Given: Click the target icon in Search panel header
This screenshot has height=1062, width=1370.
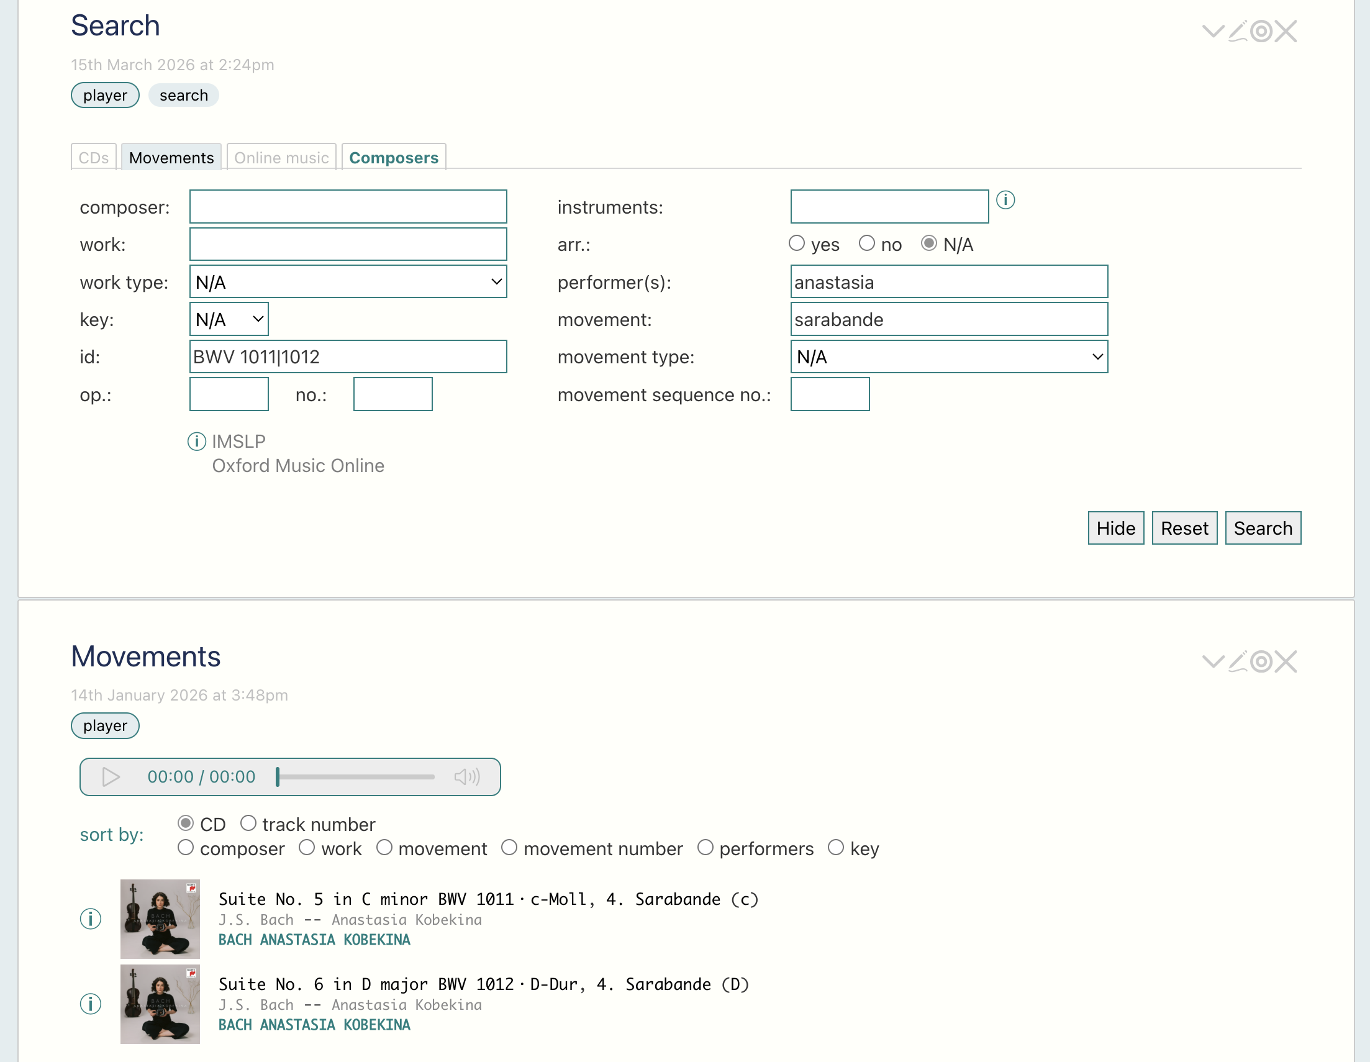Looking at the screenshot, I should pyautogui.click(x=1261, y=30).
